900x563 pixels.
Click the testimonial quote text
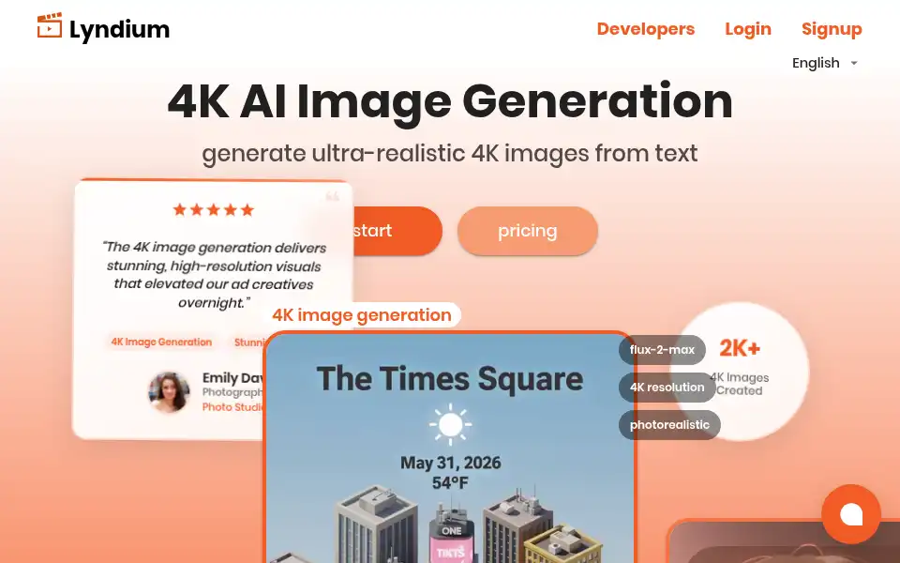(x=214, y=275)
